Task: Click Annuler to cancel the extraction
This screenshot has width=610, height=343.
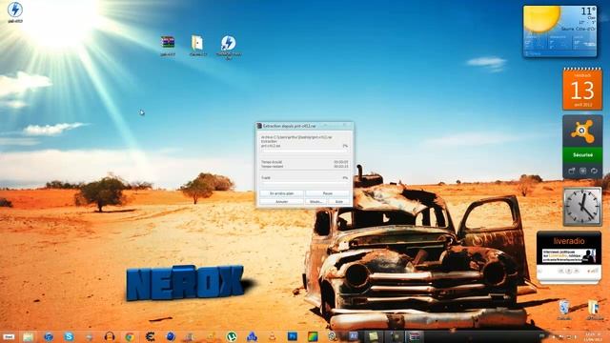Action: 282,201
